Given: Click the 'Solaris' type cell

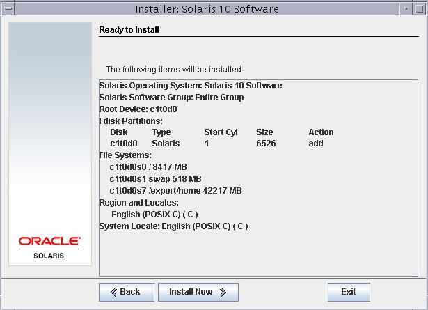Looking at the screenshot, I should pos(166,144).
